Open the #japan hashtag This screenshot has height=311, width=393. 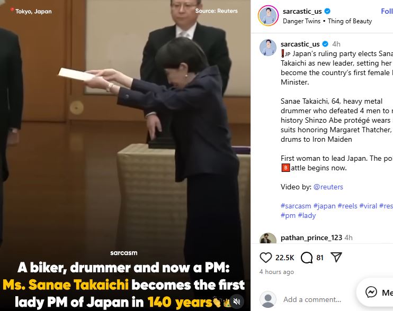tap(324, 206)
